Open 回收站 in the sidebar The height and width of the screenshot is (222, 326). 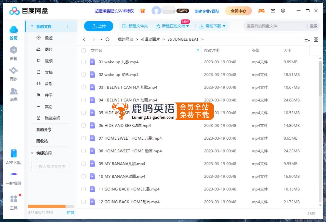click(x=42, y=141)
